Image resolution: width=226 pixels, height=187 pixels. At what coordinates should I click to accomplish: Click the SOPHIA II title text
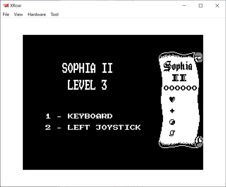click(x=87, y=68)
